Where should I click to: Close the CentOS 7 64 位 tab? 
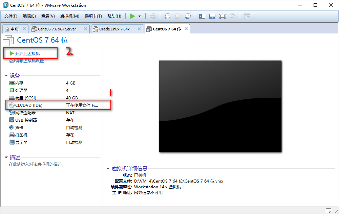pyautogui.click(x=186, y=29)
